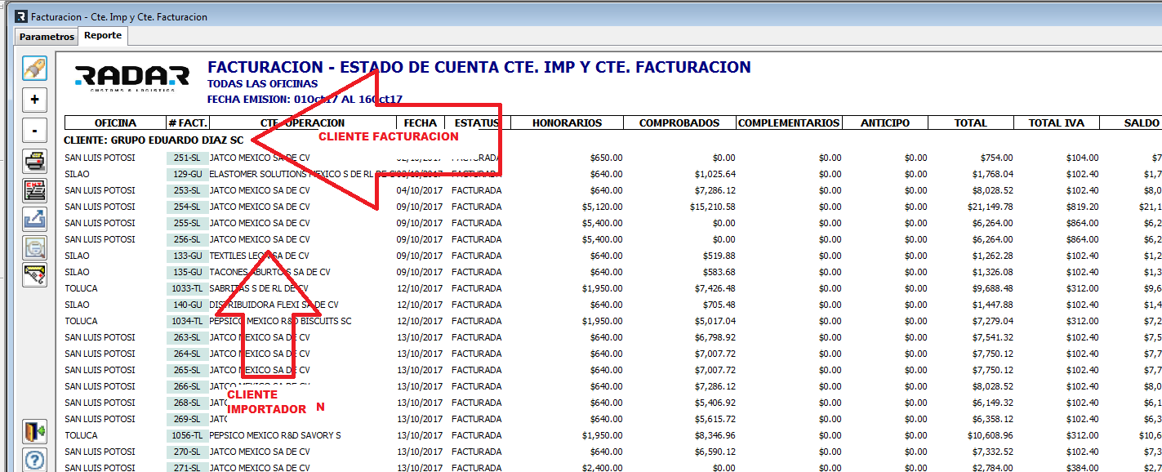The image size is (1162, 472).
Task: Click the total amount $1,447.88
Action: pyautogui.click(x=991, y=305)
